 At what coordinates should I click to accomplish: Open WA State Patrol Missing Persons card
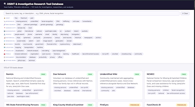[x=22, y=105]
